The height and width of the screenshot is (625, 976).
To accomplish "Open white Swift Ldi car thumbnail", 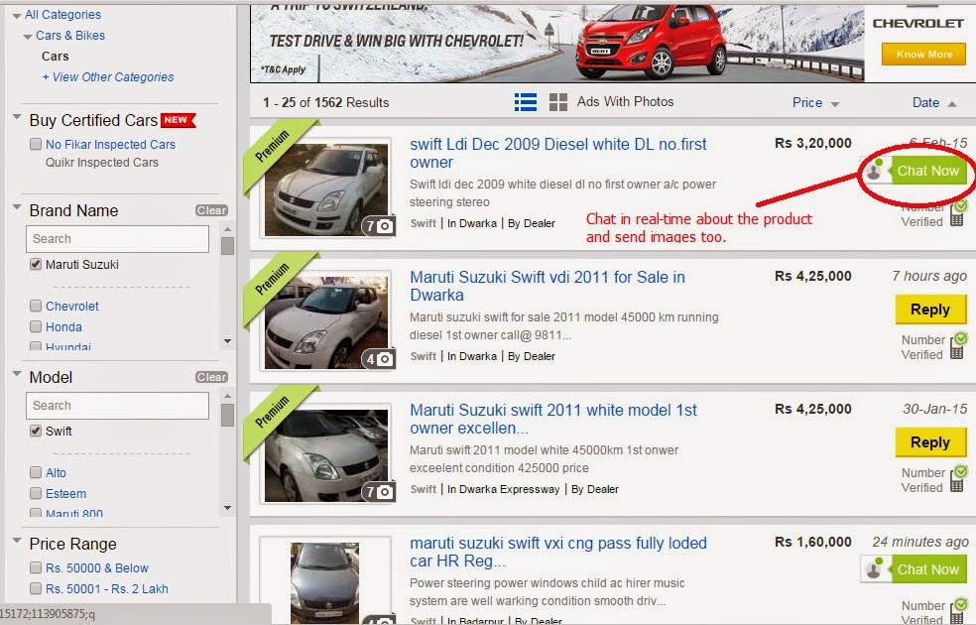I will tap(326, 189).
